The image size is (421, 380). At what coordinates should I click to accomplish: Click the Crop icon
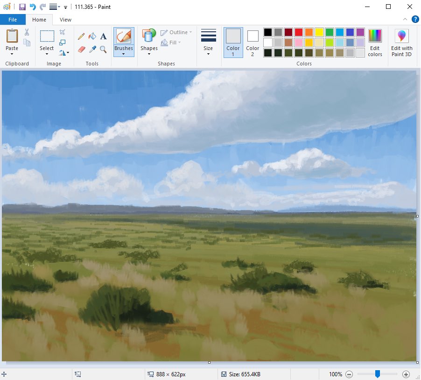coord(62,32)
